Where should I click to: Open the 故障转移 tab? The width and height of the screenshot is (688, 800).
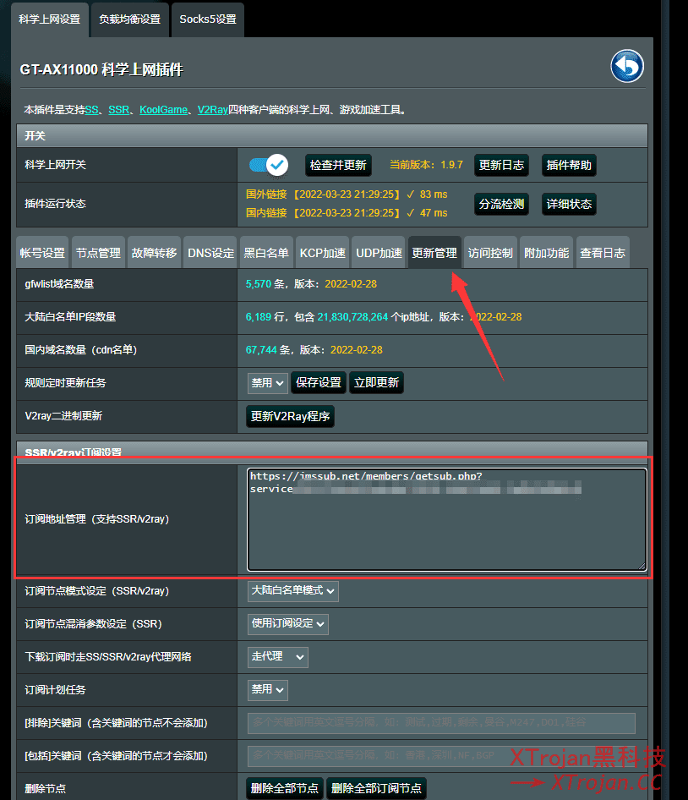[154, 253]
